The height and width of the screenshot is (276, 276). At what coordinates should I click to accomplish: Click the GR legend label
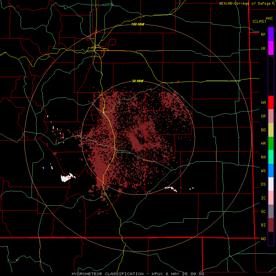pos(263,116)
